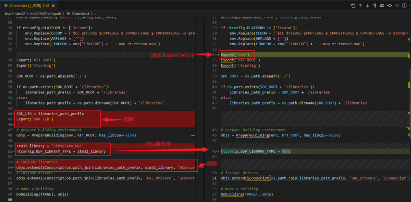This screenshot has width=411, height=202.
Task: Click 'rtconfig.BSP_LIBRARY_TYPE = None' line
Action: click(x=256, y=151)
